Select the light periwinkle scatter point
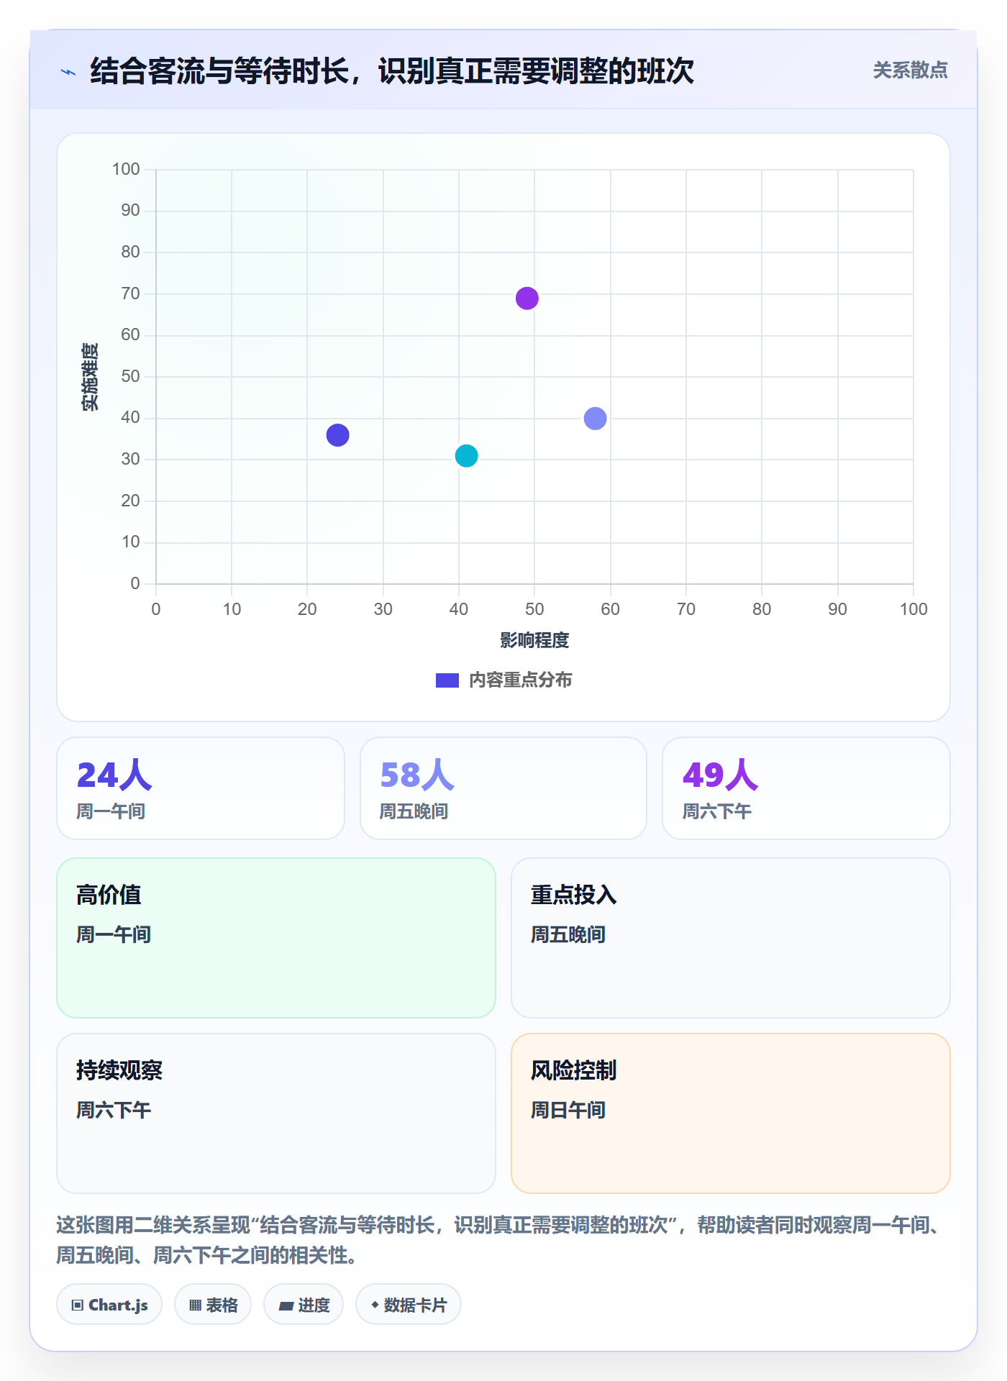This screenshot has width=1007, height=1381. coord(595,419)
